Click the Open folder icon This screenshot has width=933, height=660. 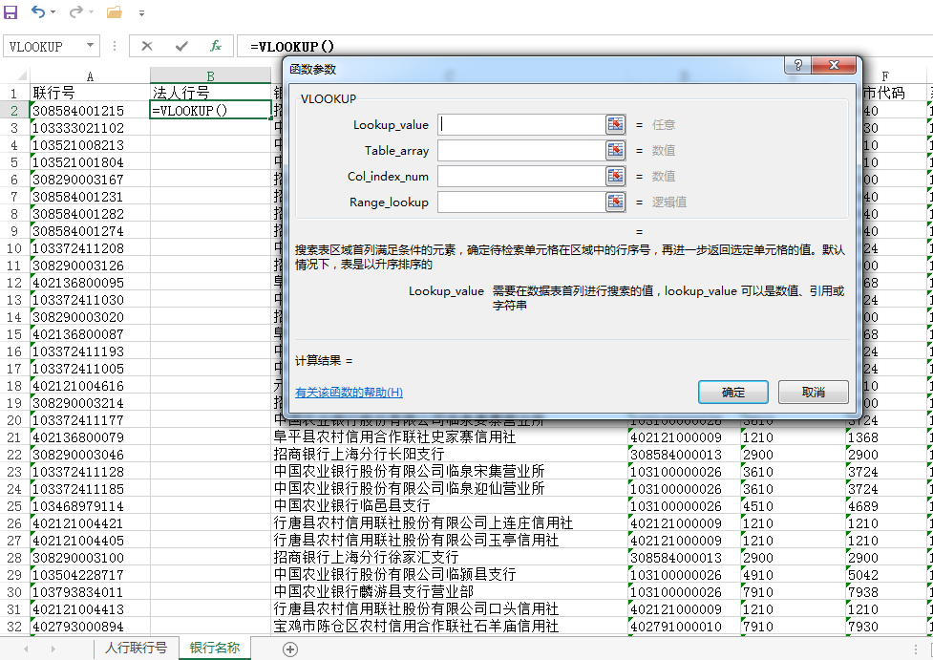(114, 12)
